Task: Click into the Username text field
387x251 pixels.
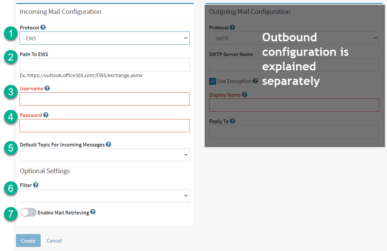Action: 105,99
